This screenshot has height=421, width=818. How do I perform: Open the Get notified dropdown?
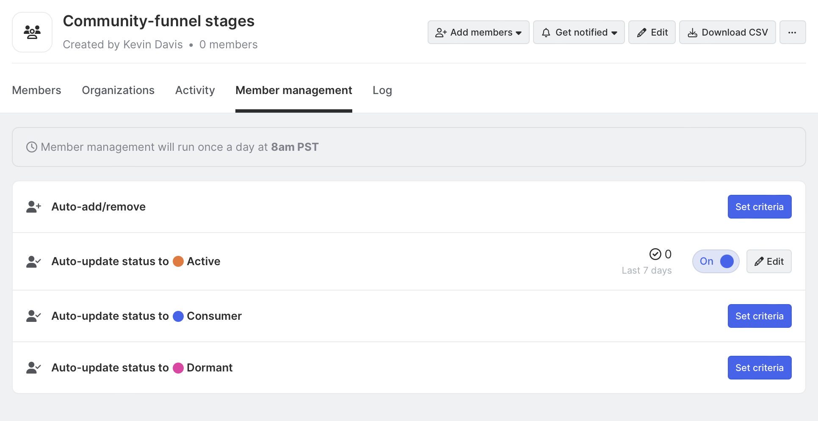pyautogui.click(x=579, y=32)
